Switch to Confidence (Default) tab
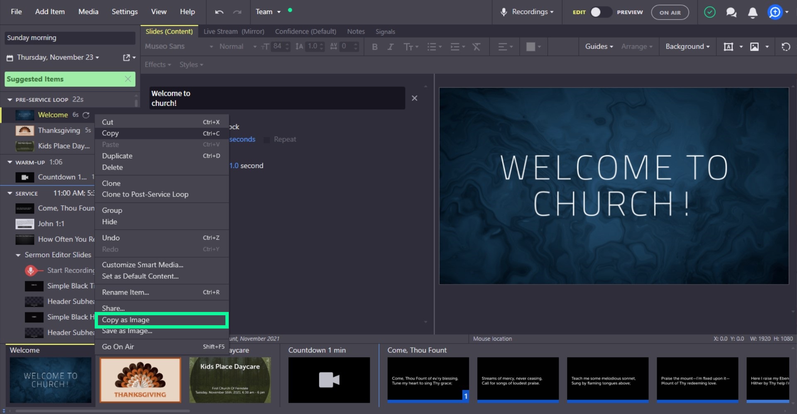The image size is (797, 414). pos(306,32)
